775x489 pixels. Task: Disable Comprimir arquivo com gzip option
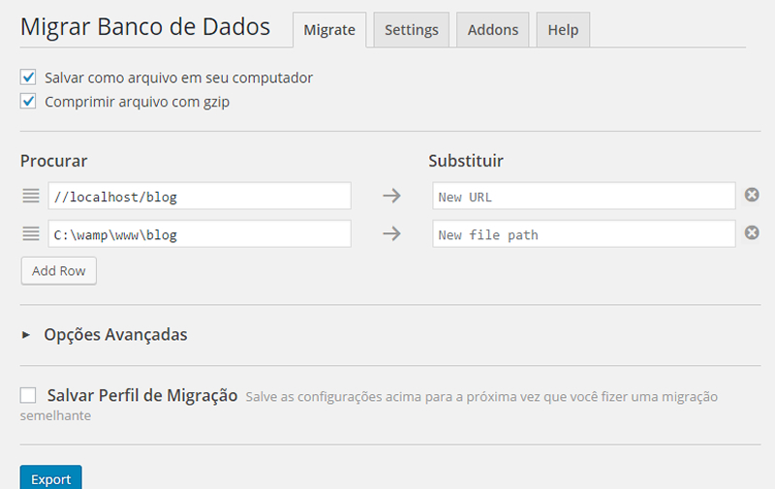[x=28, y=101]
